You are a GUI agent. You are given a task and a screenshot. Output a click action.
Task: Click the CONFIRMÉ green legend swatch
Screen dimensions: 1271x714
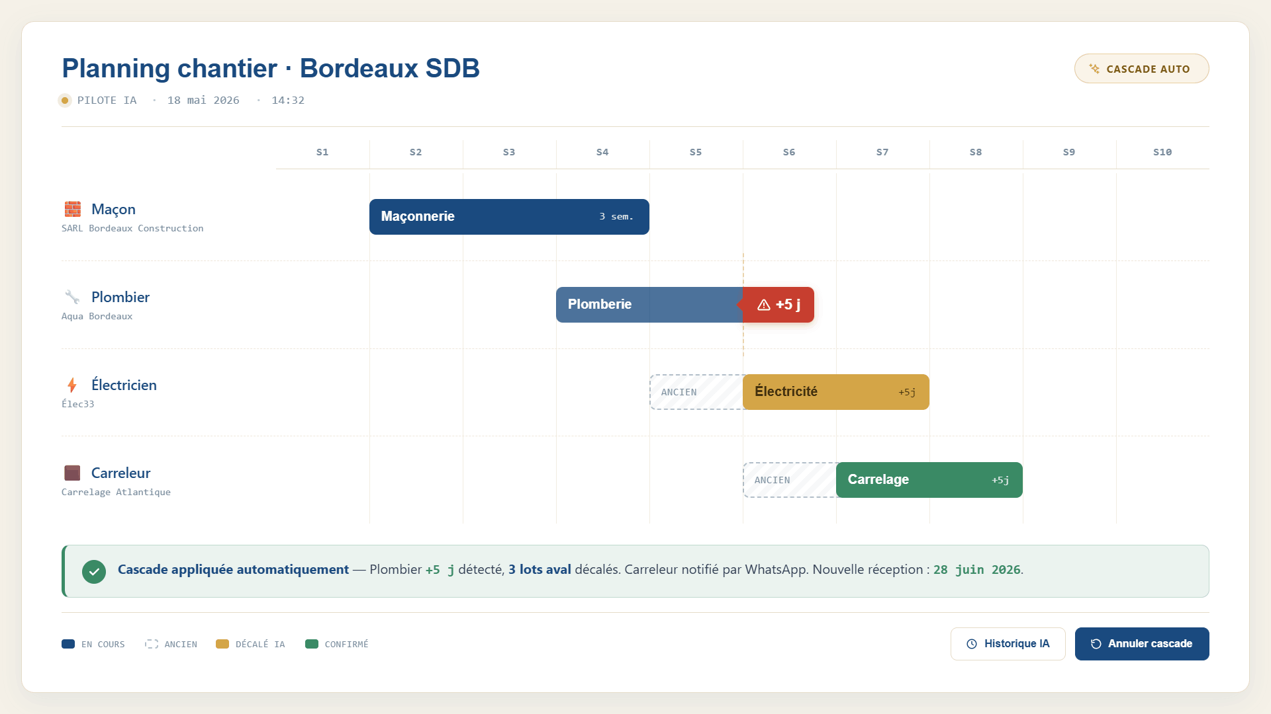312,644
